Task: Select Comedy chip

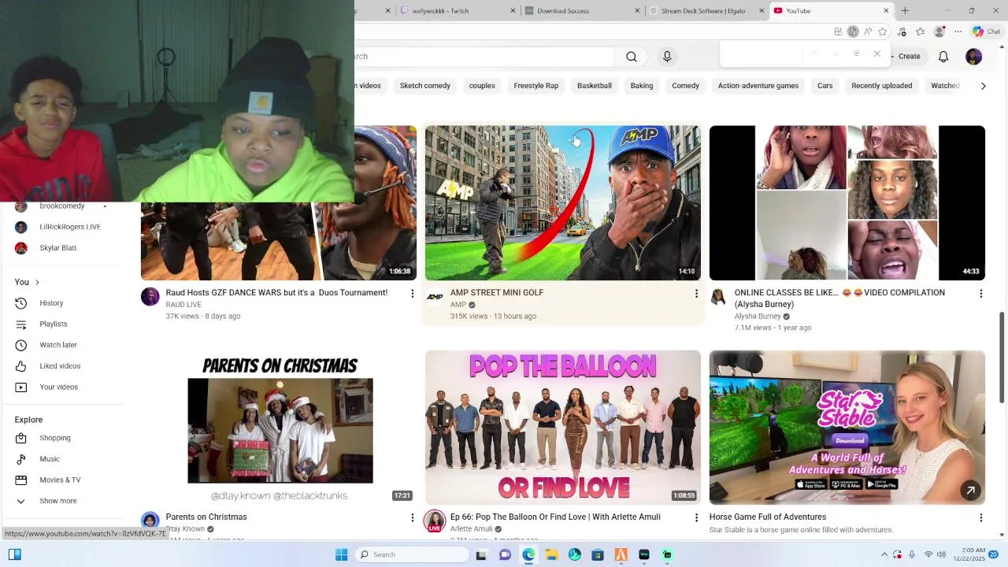Action: click(x=685, y=86)
